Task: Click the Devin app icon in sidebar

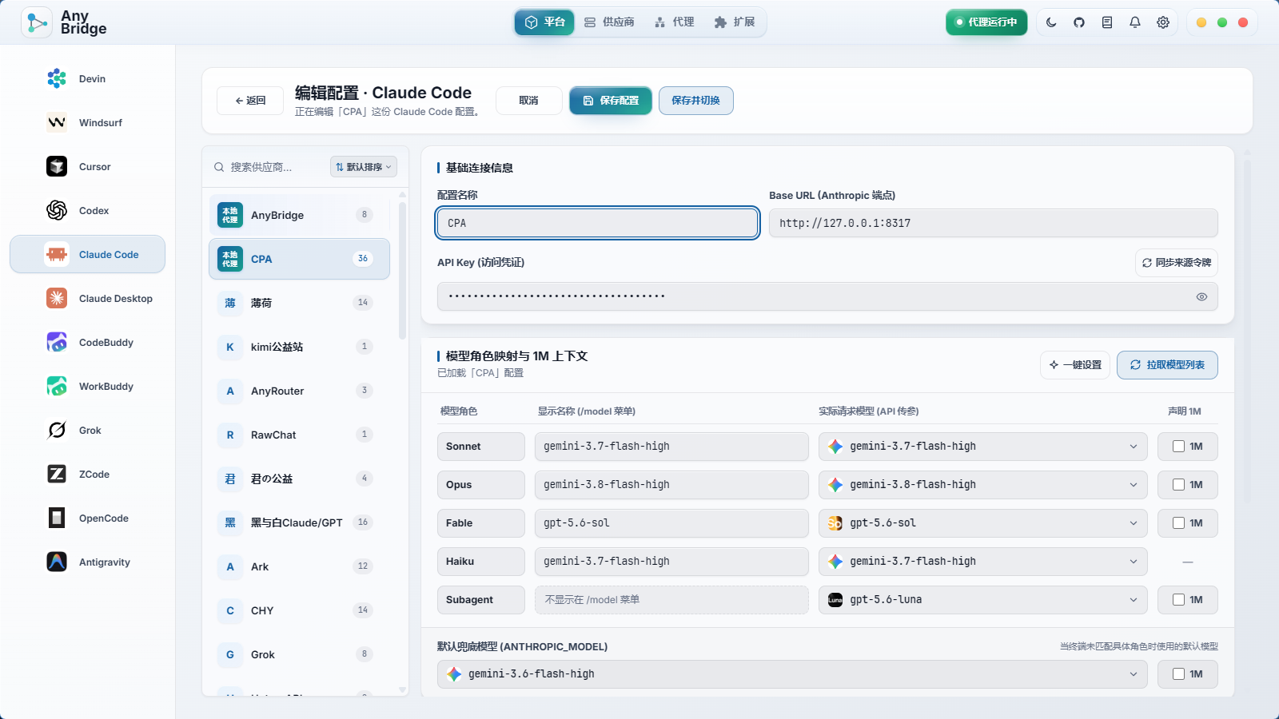Action: point(57,78)
